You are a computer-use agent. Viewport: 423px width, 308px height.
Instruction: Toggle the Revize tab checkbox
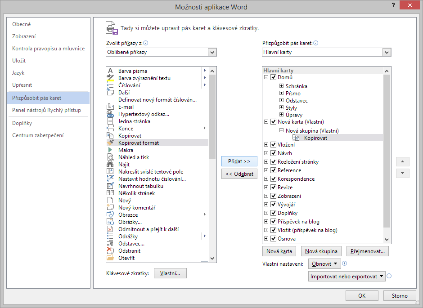pyautogui.click(x=273, y=187)
